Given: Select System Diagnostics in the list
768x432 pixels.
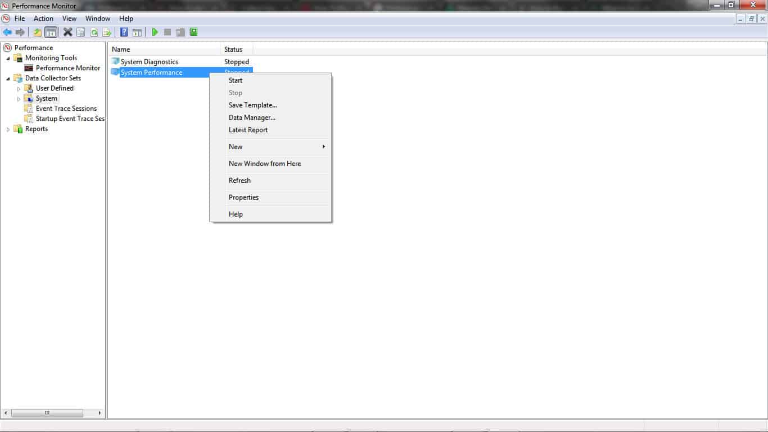Looking at the screenshot, I should (149, 62).
